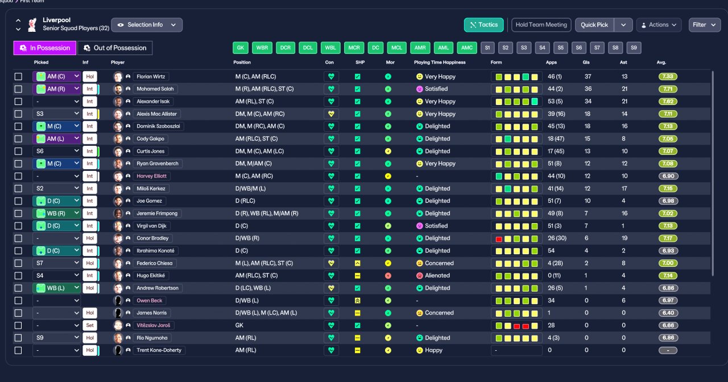Open Alexander Isak's empty picked dropdown
Image resolution: width=728 pixels, height=382 pixels.
pos(57,102)
